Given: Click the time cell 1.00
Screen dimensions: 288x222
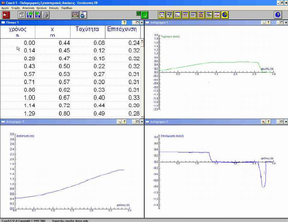Looking at the screenshot, I should coord(29,97).
